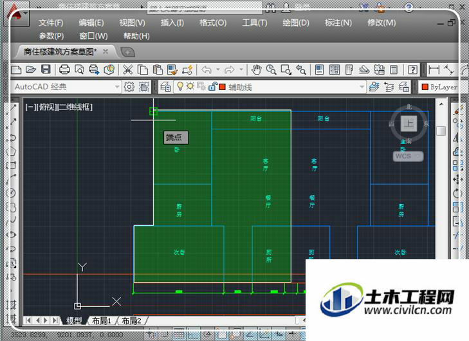Viewport: 469px width, 341px height.
Task: Create a new drawing with the New icon
Action: [16, 70]
